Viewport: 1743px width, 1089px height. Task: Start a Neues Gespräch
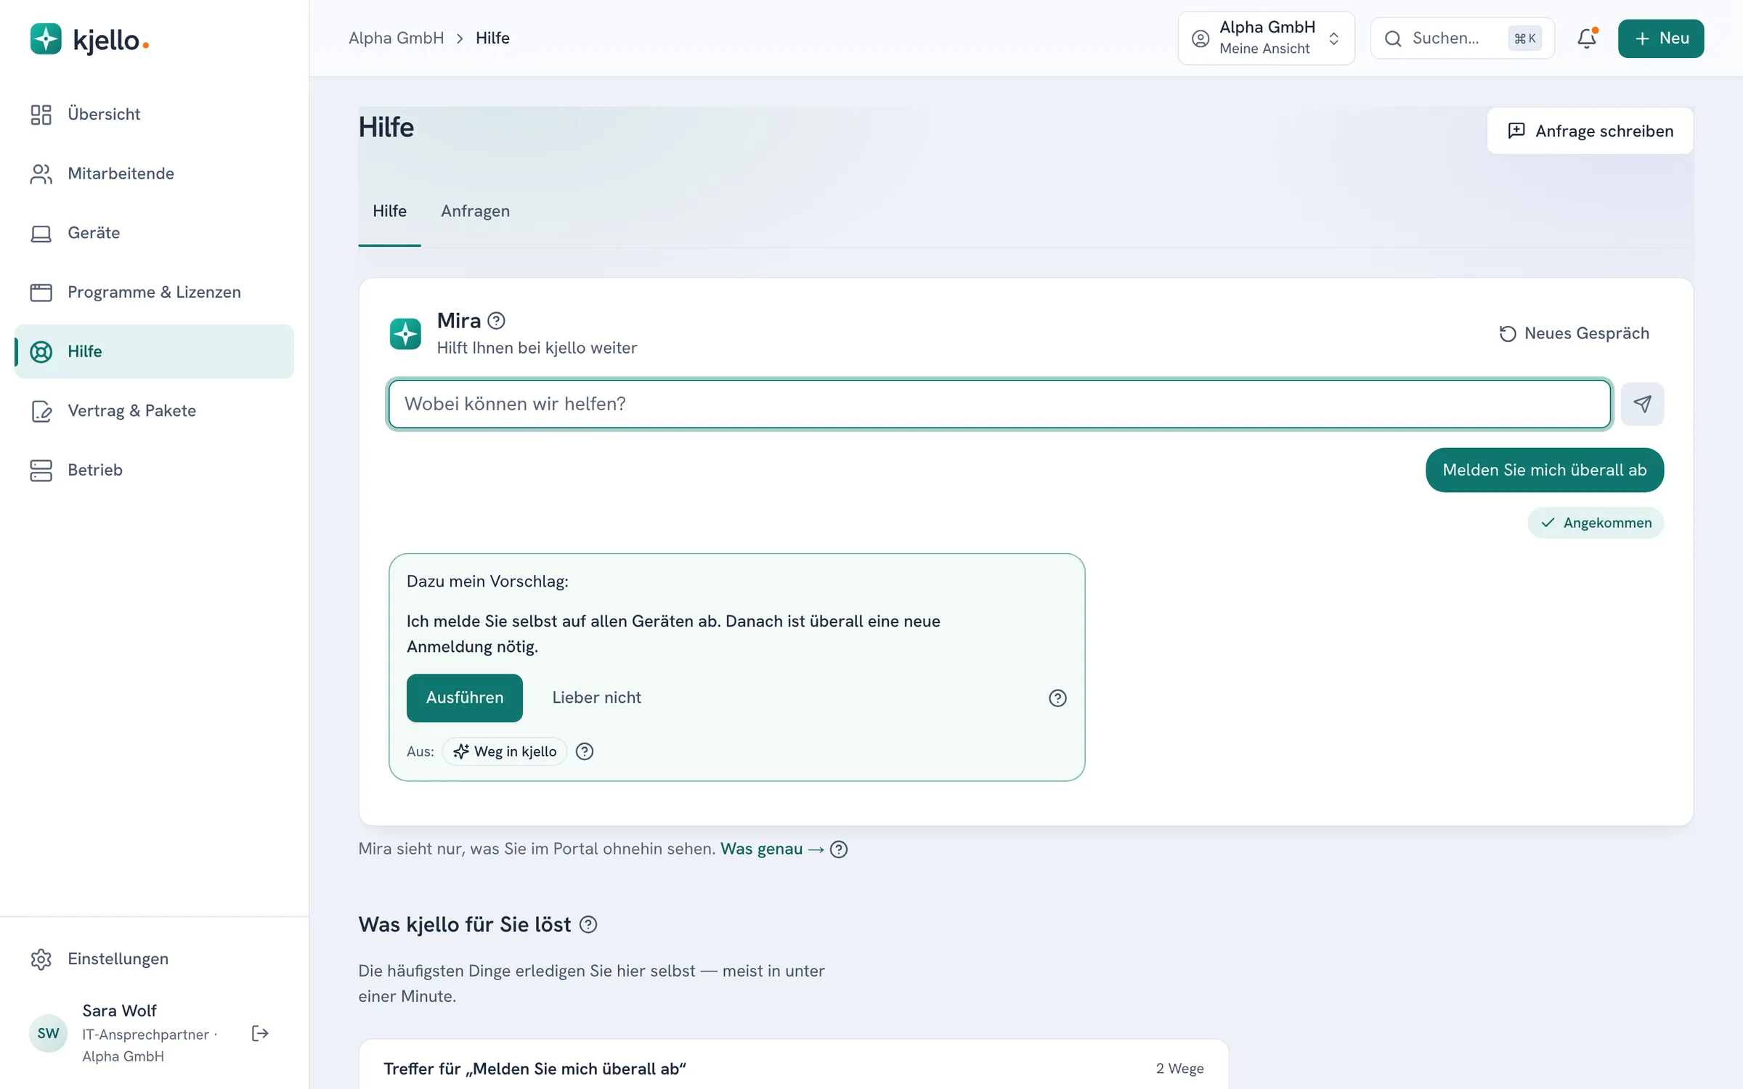coord(1574,333)
